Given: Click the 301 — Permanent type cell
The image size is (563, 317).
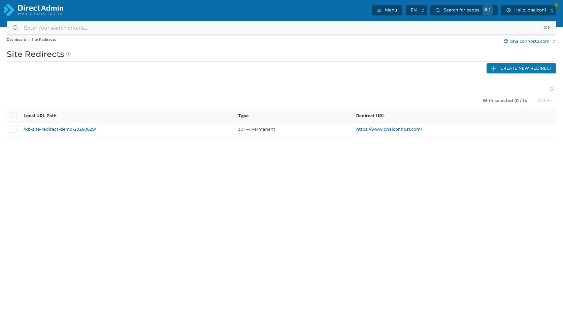Looking at the screenshot, I should (x=257, y=129).
